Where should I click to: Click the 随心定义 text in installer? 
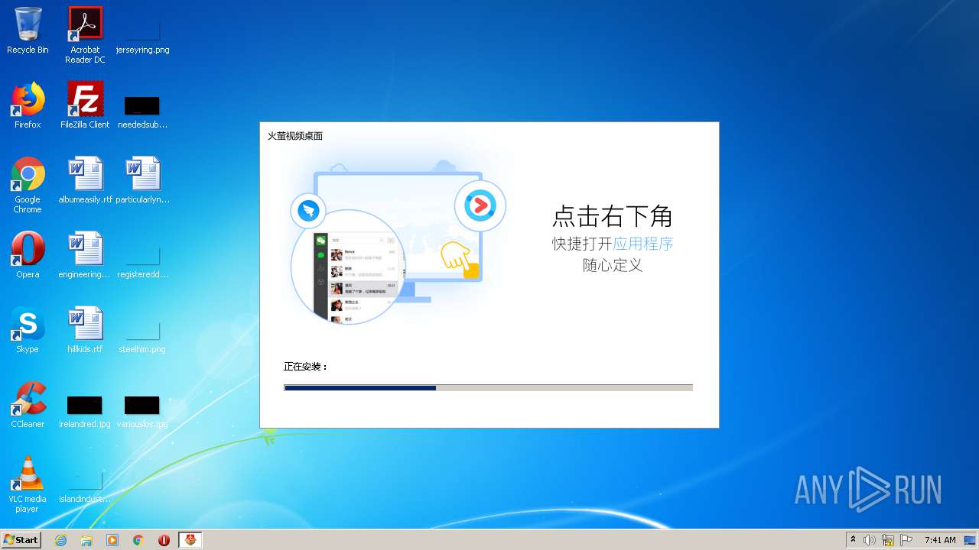click(x=613, y=265)
